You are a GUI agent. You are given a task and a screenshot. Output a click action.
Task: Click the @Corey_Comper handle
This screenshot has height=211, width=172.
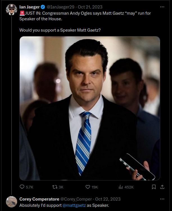(76, 199)
